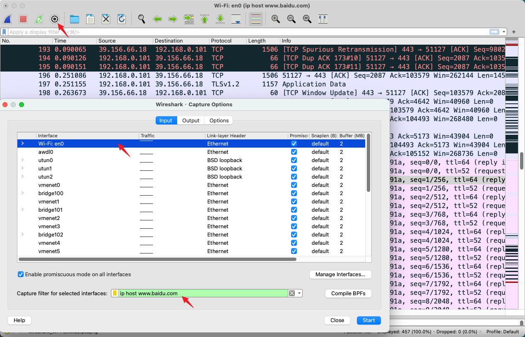Click the interface list horizontal scrollbar
Screen dimensions: 525x337
click(157, 259)
